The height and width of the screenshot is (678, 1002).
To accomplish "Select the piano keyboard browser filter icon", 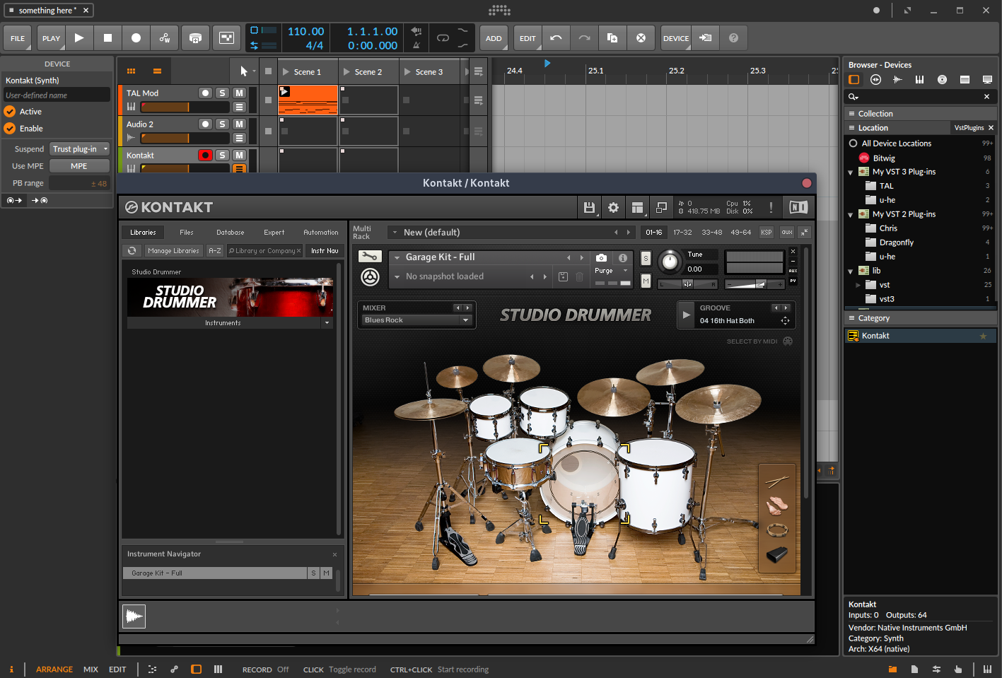I will 919,79.
